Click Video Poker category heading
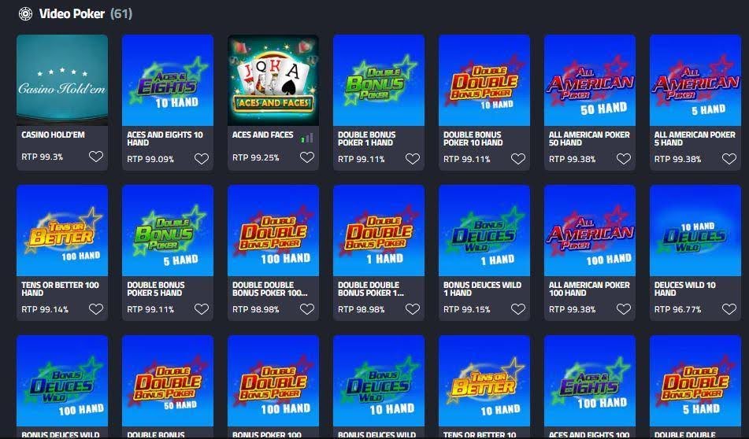Viewport: 749px width, 439px height. 72,14
